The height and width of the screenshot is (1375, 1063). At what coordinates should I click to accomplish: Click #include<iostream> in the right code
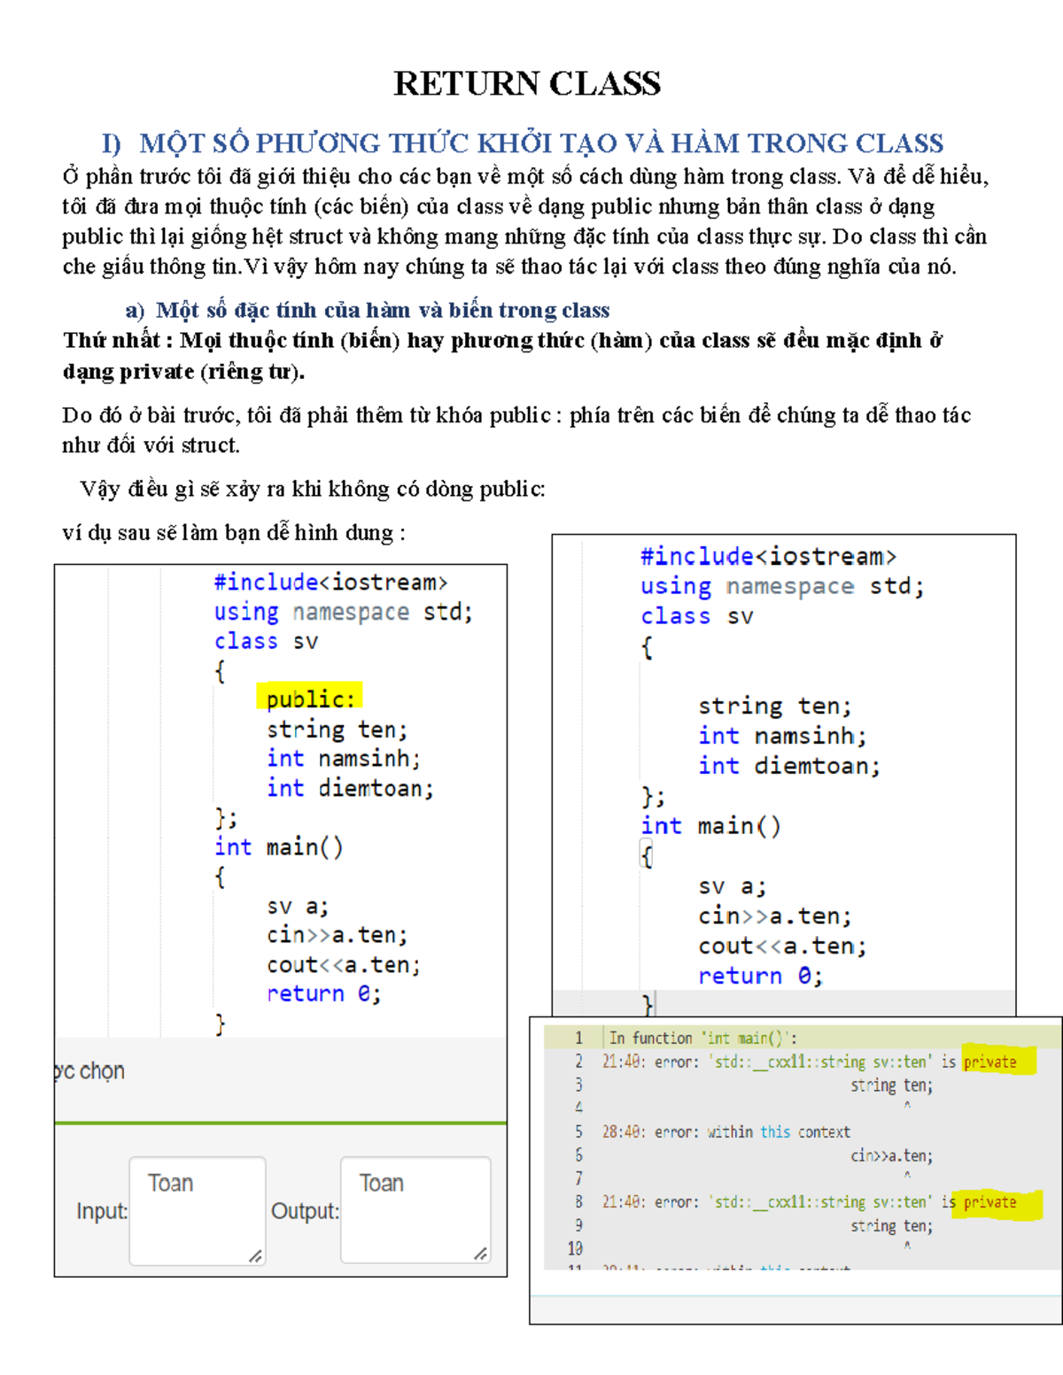pos(768,556)
